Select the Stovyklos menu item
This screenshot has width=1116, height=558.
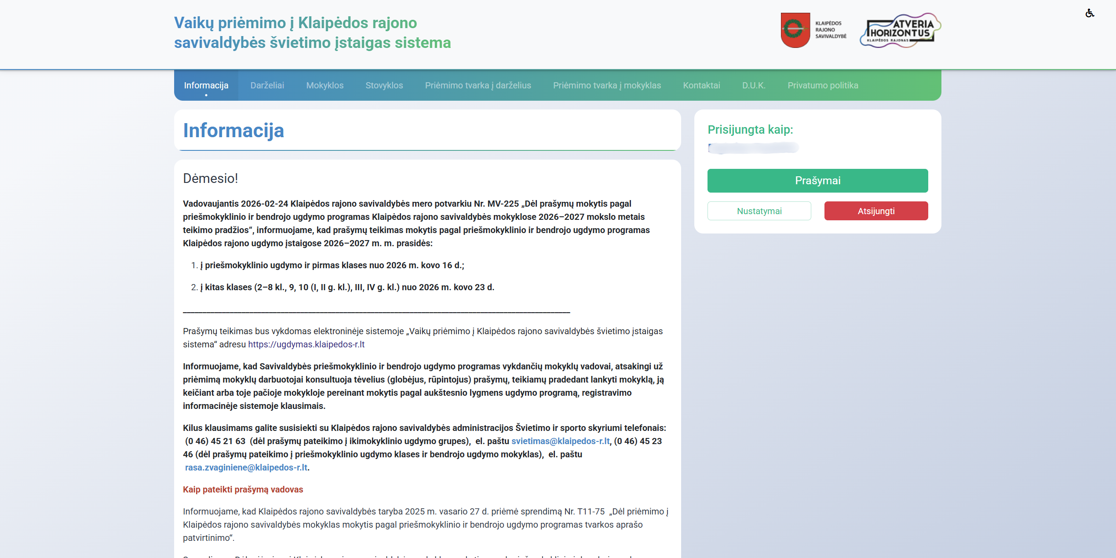[x=384, y=85]
